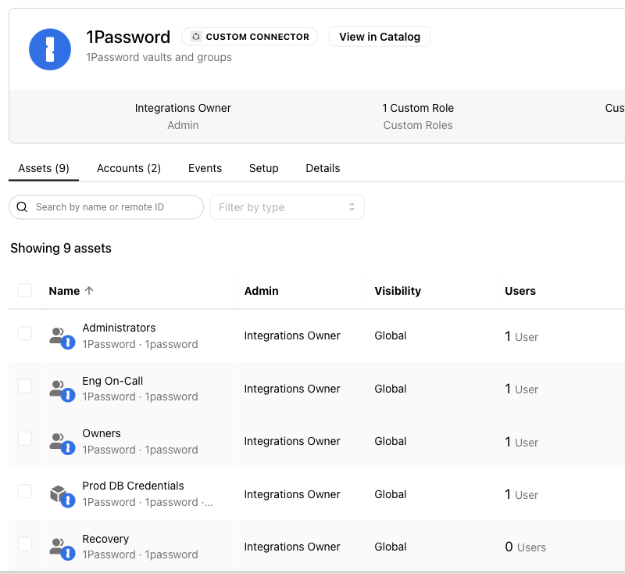Click the 1 Custom Role summary
This screenshot has height=574, width=625.
coord(418,116)
